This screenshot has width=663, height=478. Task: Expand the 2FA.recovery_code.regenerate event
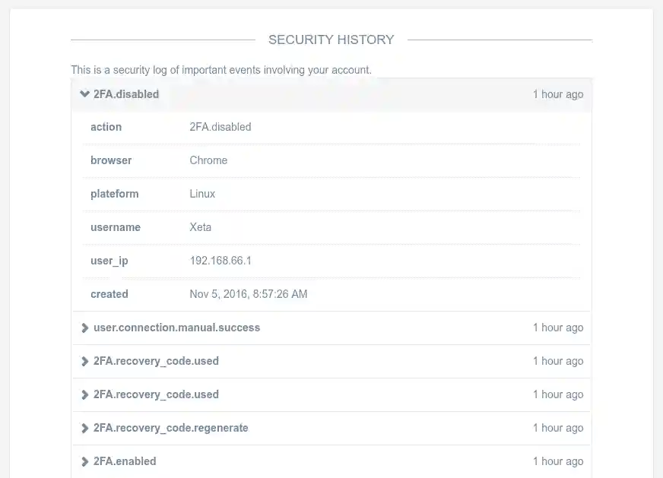tap(170, 428)
